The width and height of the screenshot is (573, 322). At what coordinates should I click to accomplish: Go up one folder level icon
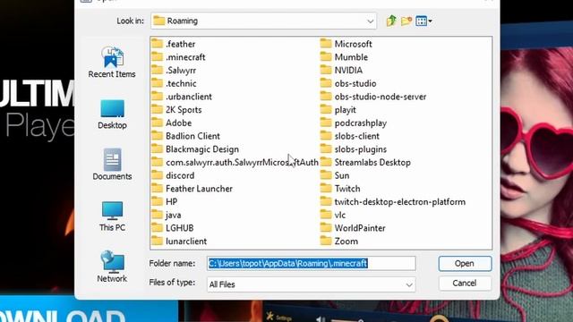pos(391,21)
